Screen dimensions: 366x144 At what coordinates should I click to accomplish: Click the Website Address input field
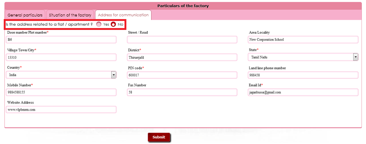coord(61,110)
